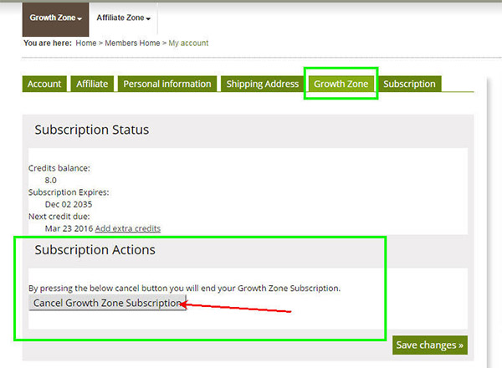Open Members Home breadcrumb link

point(132,43)
